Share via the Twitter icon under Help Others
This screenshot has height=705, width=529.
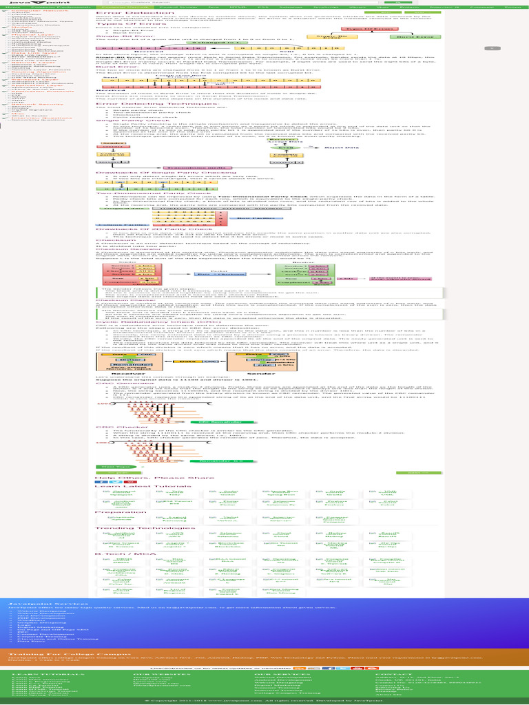(116, 482)
